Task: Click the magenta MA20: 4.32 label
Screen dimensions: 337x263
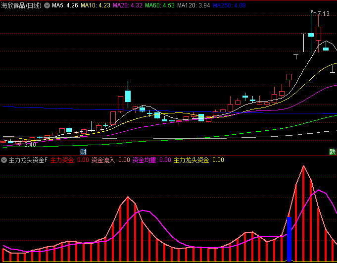Action: click(x=128, y=5)
